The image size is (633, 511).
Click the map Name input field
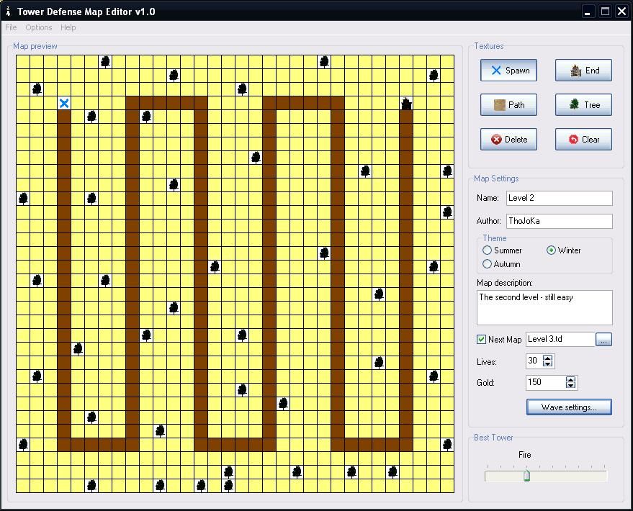coord(559,198)
